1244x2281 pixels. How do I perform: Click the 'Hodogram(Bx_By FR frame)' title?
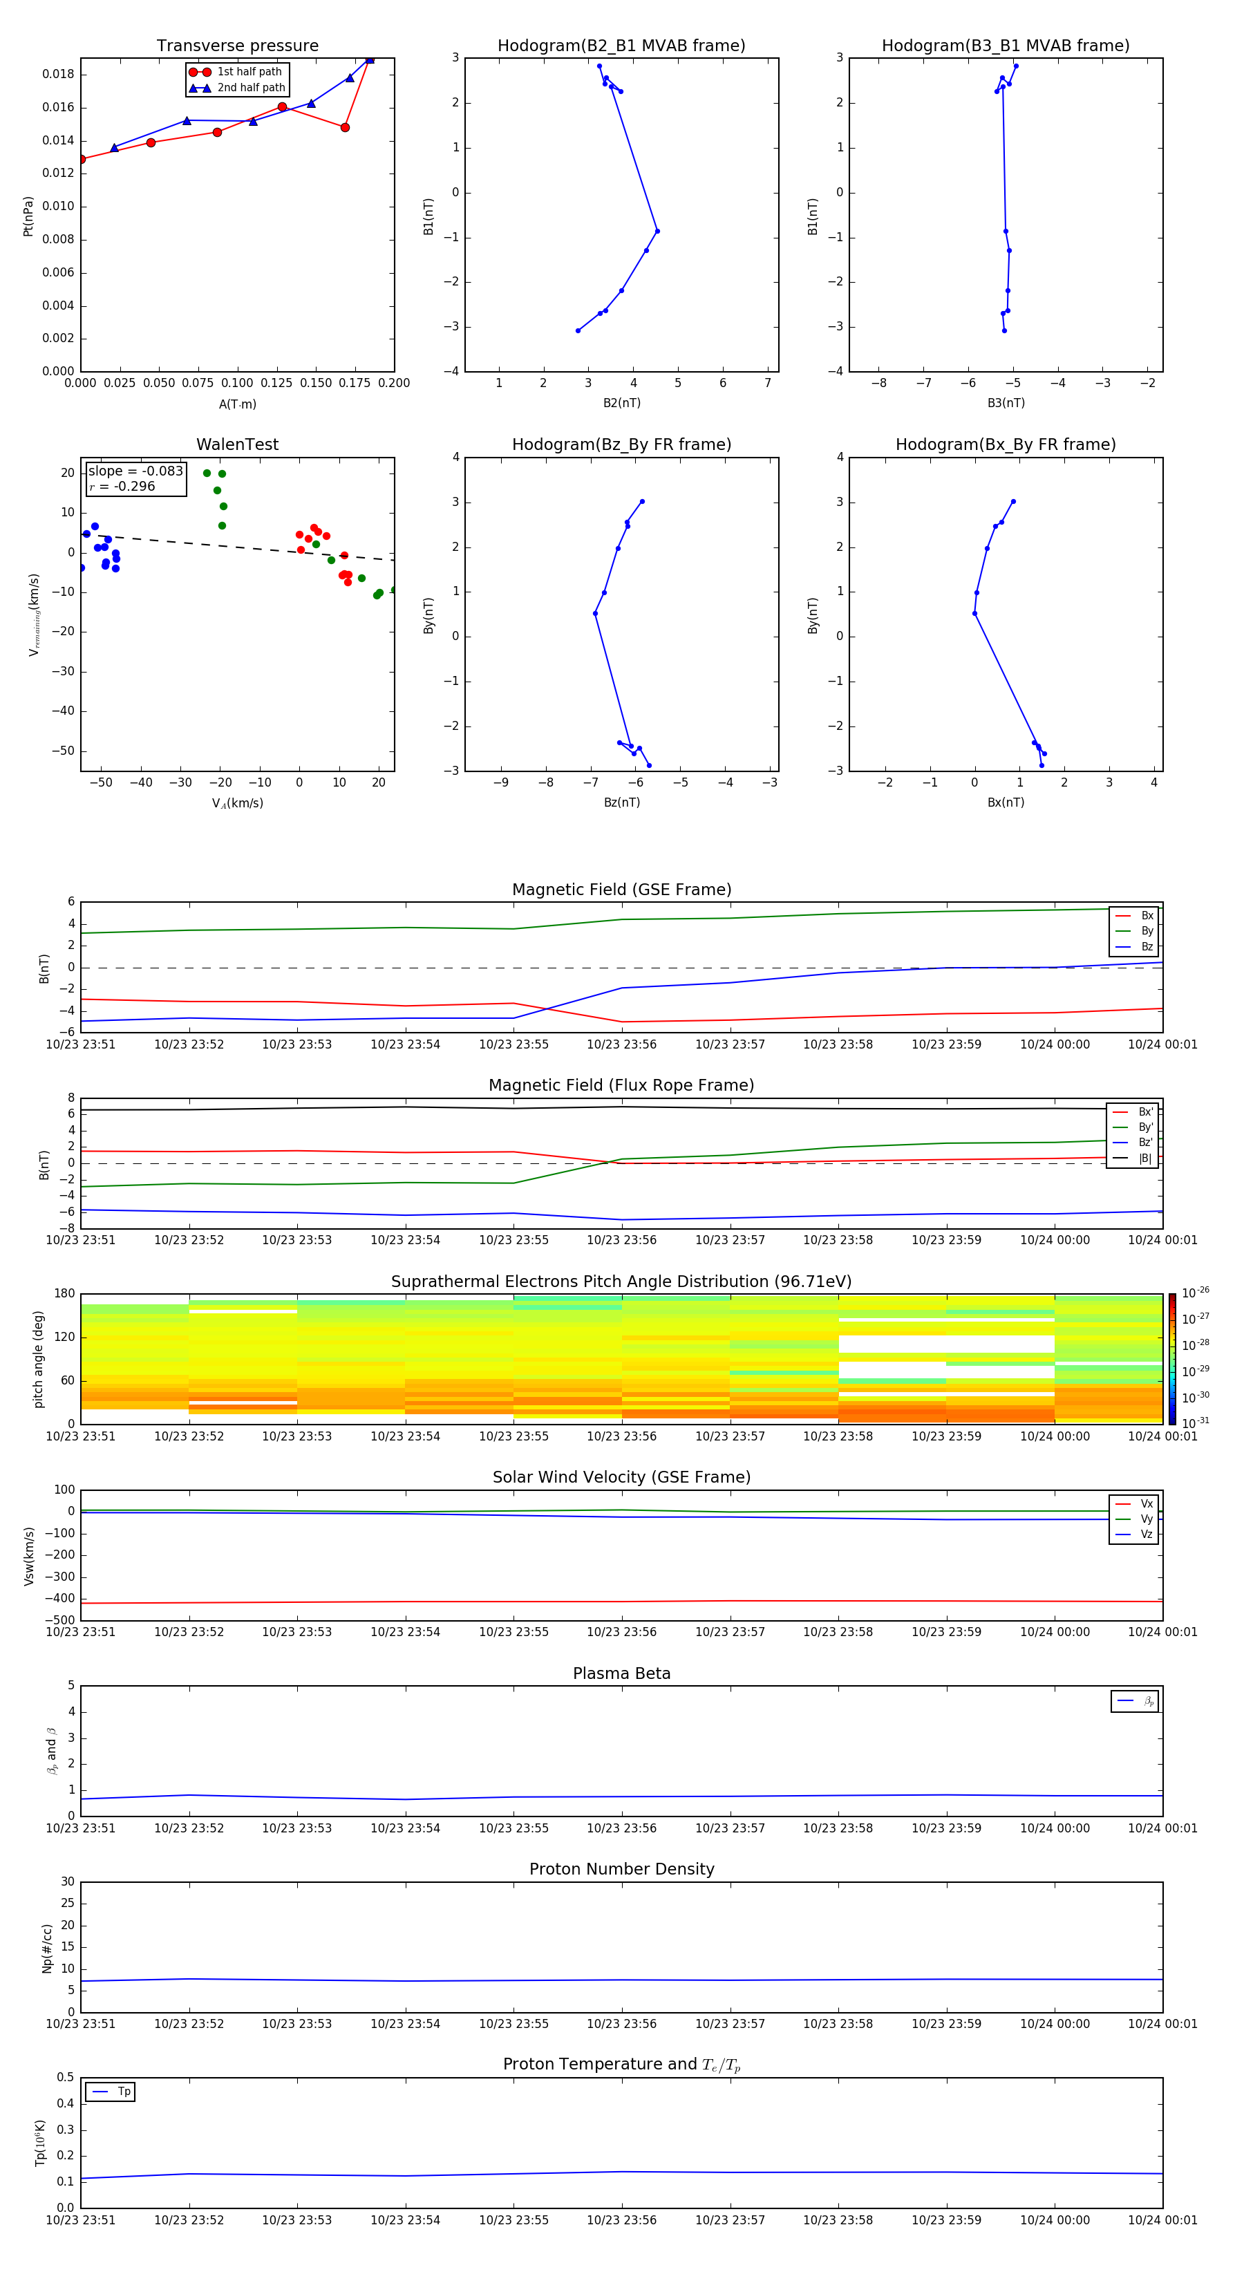[1006, 444]
